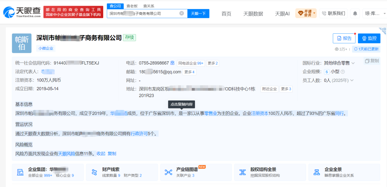Click the legal representative name link
The width and height of the screenshot is (387, 187).
(47, 72)
